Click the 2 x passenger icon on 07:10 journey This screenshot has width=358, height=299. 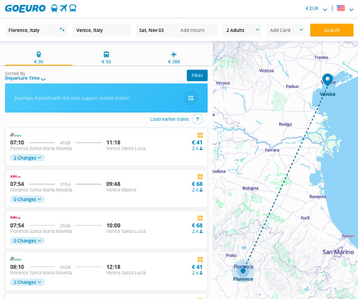pos(197,148)
